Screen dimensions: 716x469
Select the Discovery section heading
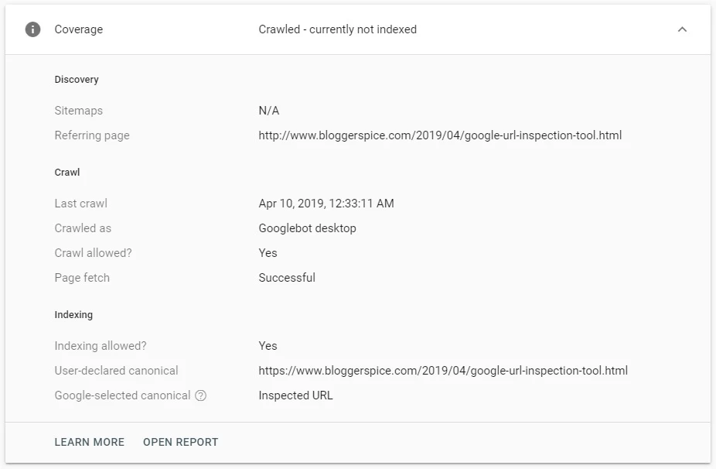[x=77, y=80]
